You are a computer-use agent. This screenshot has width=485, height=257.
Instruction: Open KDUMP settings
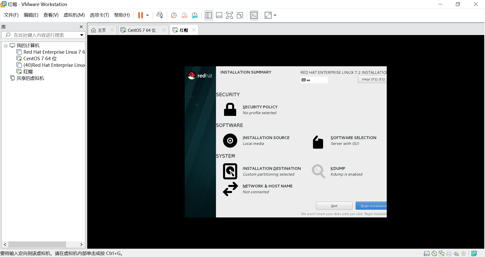point(338,168)
